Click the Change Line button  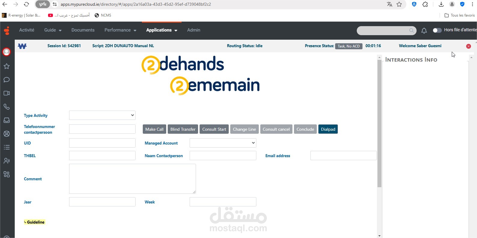244,129
